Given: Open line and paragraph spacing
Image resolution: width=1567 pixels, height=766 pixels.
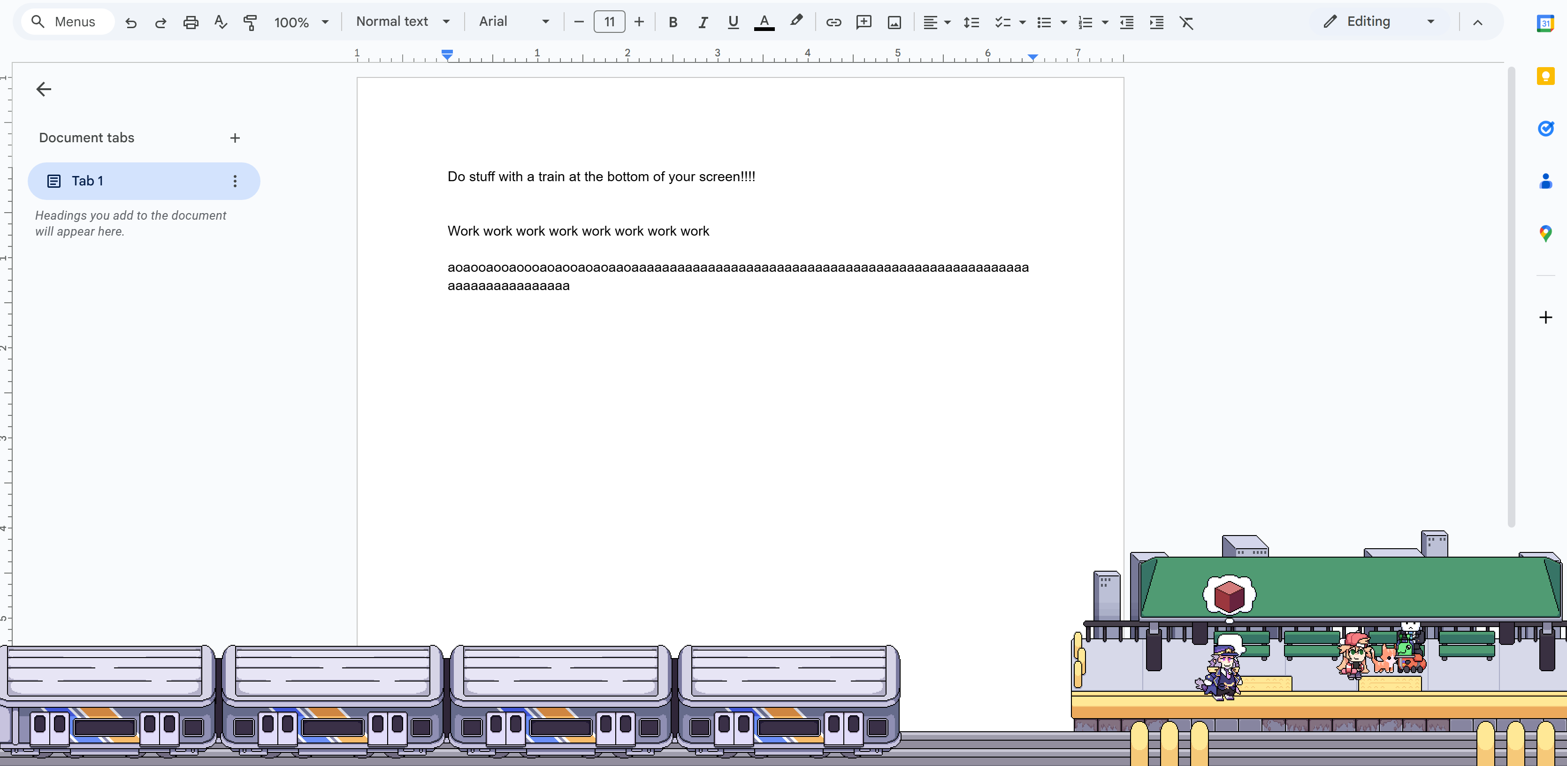Looking at the screenshot, I should 971,23.
